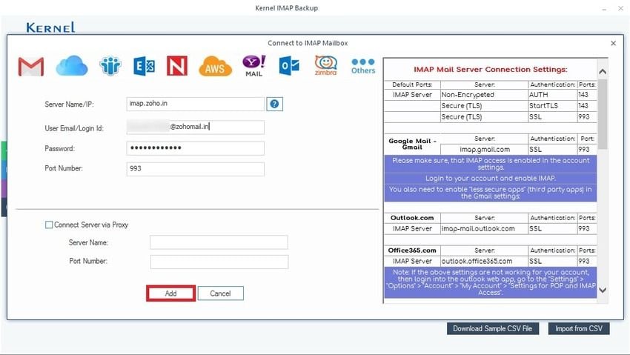630x355 pixels.
Task: Select the Exchange server icon
Action: click(x=144, y=66)
